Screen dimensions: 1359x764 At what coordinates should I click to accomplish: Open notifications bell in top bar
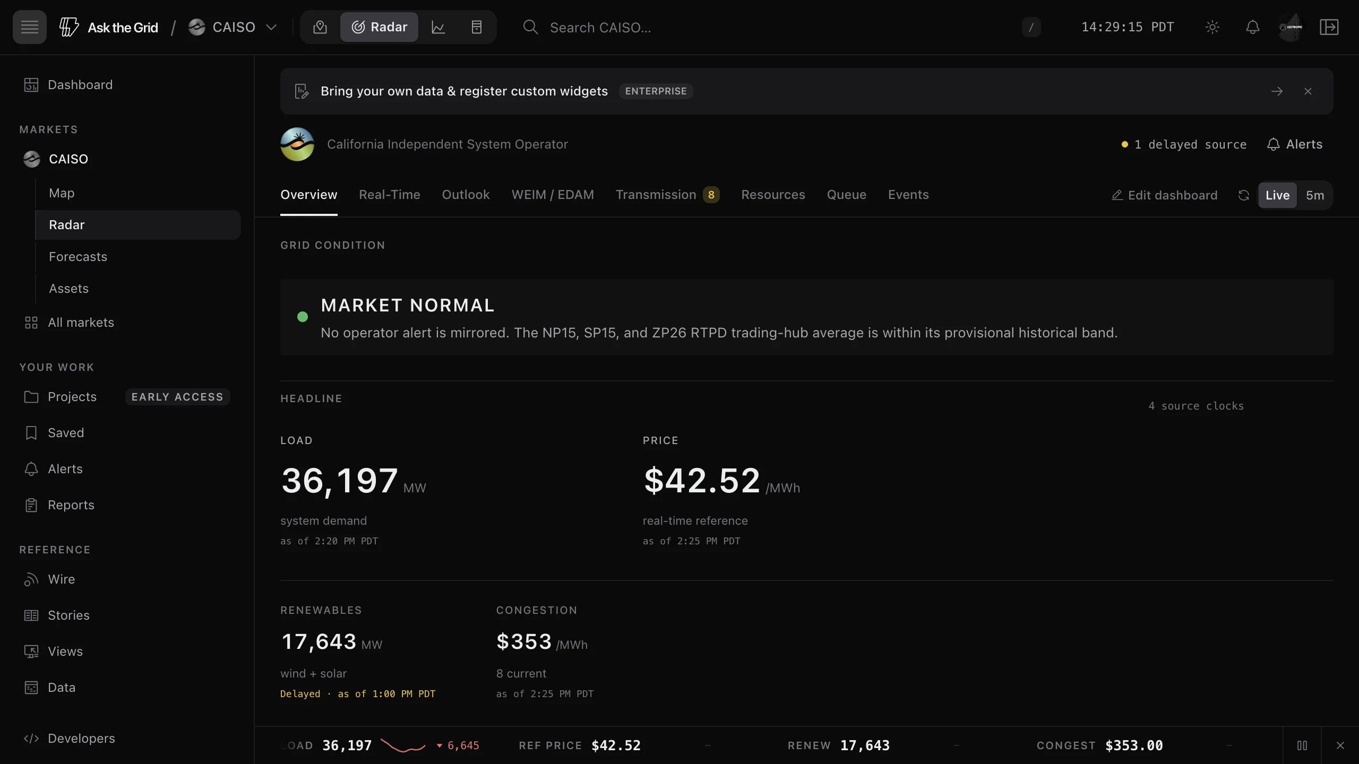[1253, 27]
